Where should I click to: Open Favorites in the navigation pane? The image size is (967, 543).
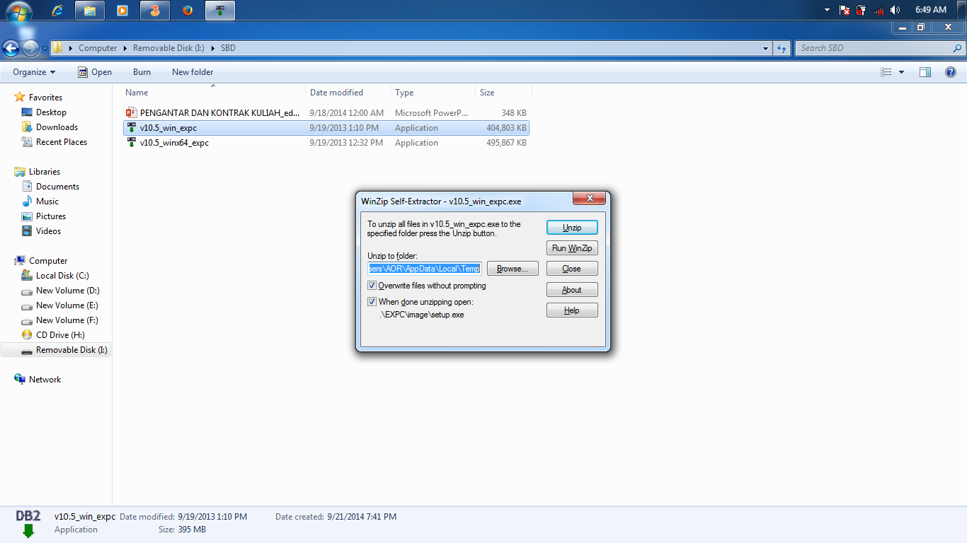pos(45,98)
